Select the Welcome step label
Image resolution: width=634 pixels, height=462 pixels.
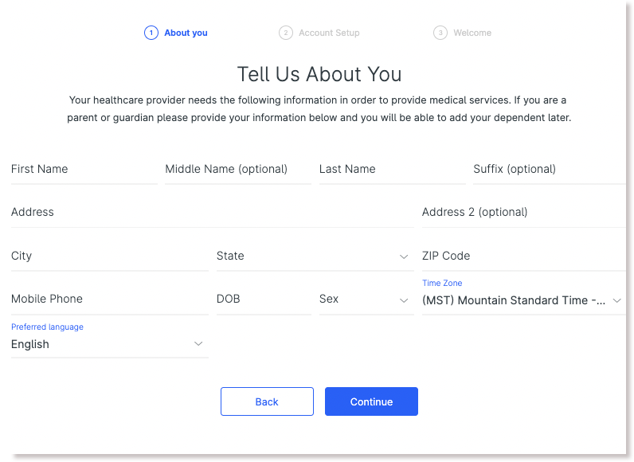[x=472, y=33]
